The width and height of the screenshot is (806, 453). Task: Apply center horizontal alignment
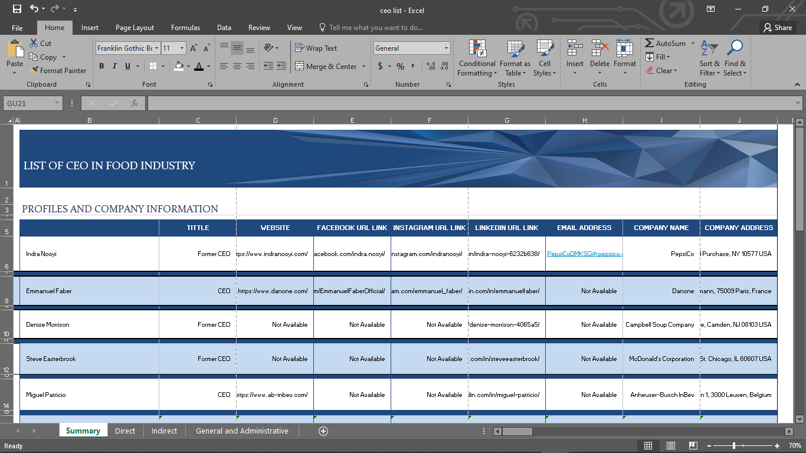point(237,66)
